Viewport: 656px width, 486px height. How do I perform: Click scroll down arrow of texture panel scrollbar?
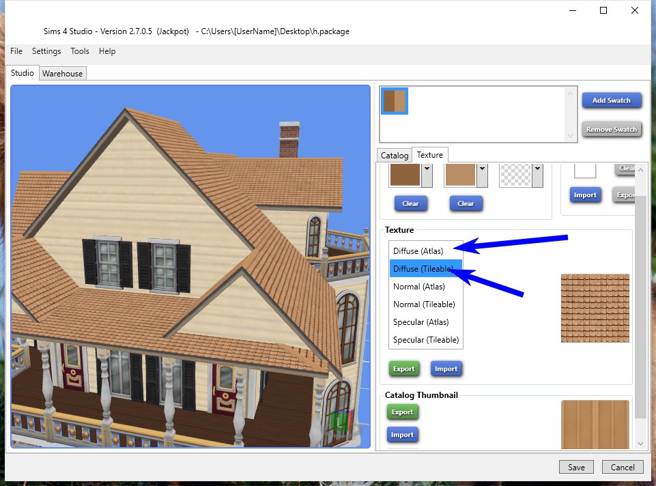(x=640, y=444)
